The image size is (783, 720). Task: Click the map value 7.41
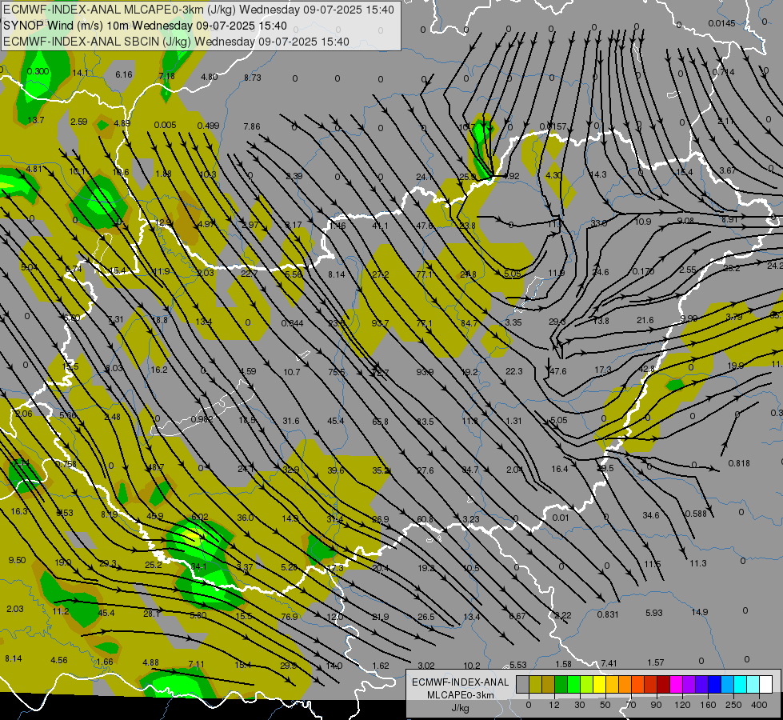[x=609, y=663]
